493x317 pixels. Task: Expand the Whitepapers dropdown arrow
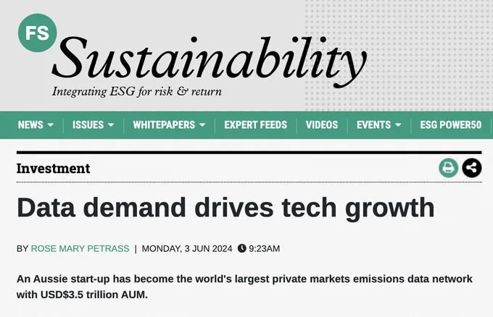(202, 125)
